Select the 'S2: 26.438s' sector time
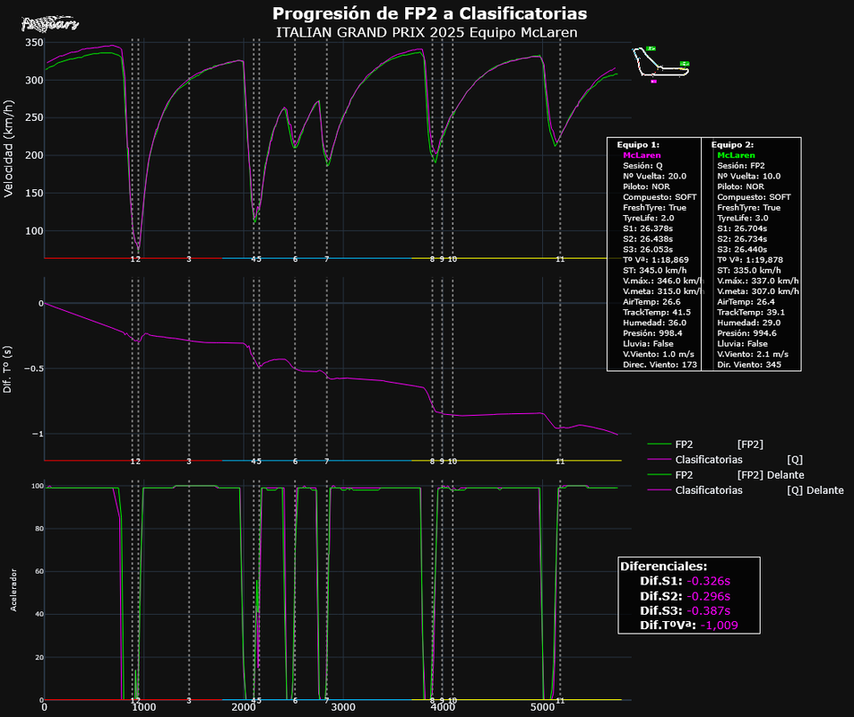This screenshot has height=717, width=854. (648, 238)
